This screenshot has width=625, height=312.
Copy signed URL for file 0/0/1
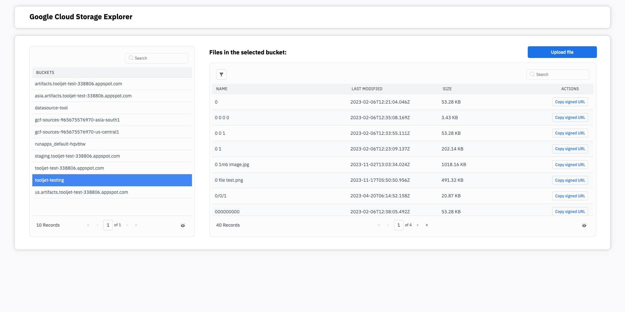coord(570,196)
